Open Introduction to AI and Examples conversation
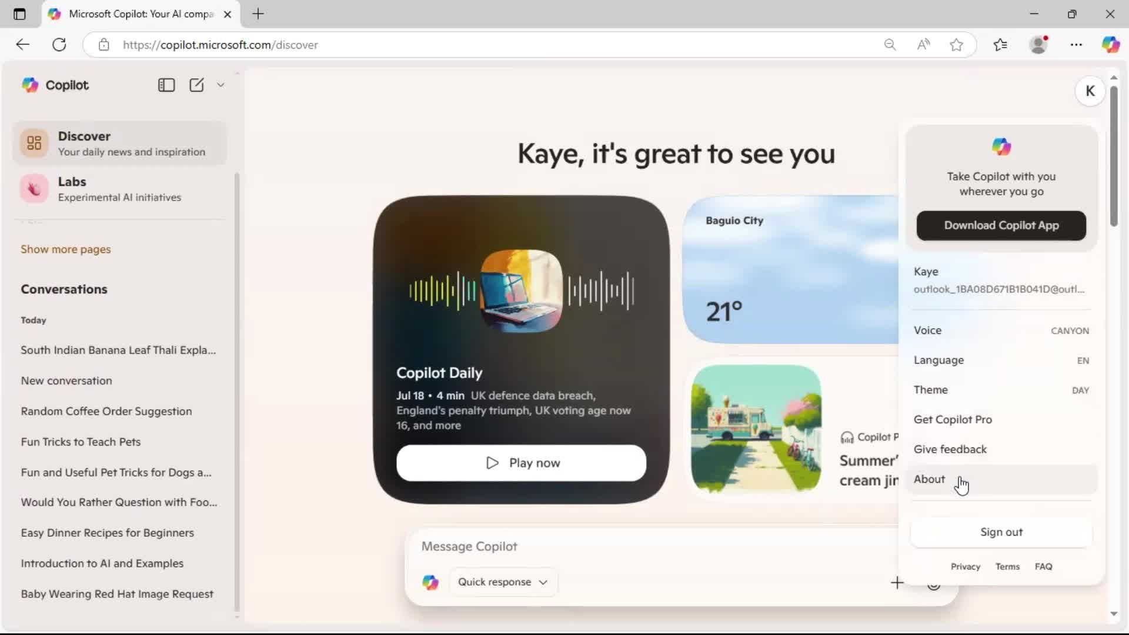 click(102, 563)
